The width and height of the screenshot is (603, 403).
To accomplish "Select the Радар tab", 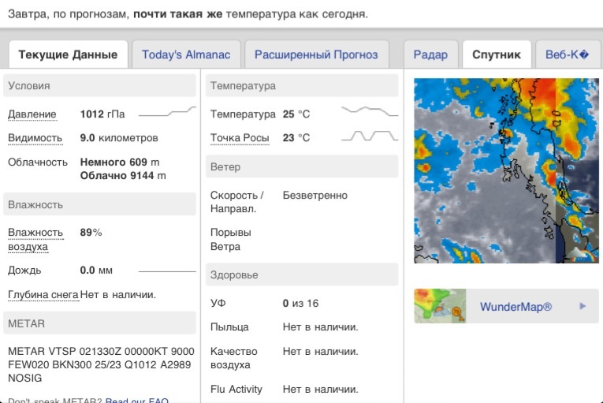I will [x=430, y=54].
